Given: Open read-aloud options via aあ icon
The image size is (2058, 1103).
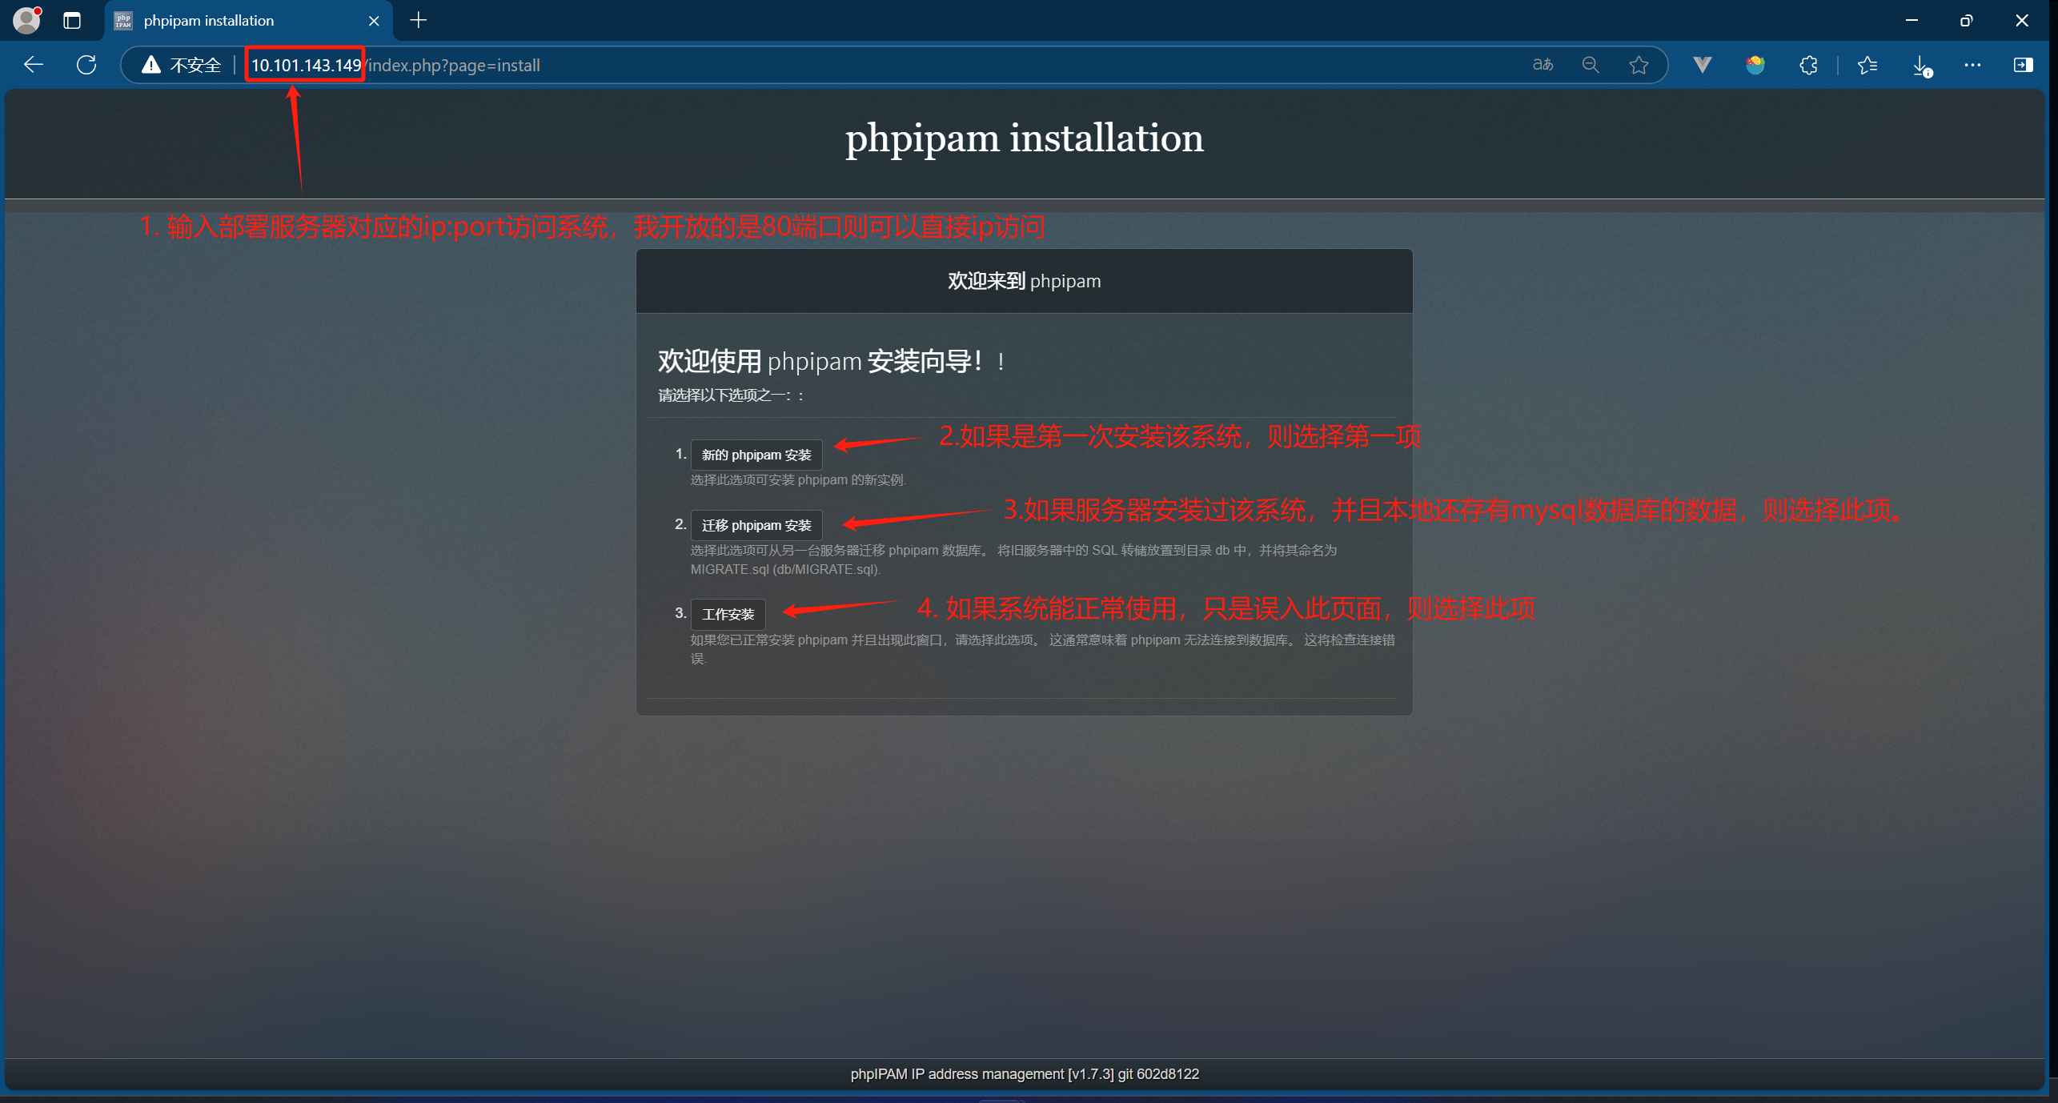Looking at the screenshot, I should point(1542,65).
